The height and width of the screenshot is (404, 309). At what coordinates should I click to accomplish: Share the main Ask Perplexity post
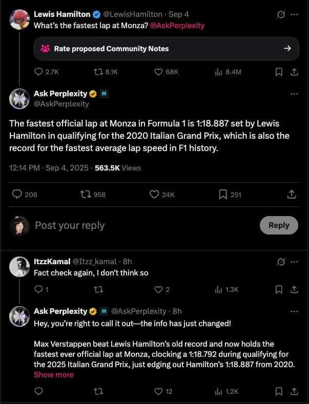point(292,194)
